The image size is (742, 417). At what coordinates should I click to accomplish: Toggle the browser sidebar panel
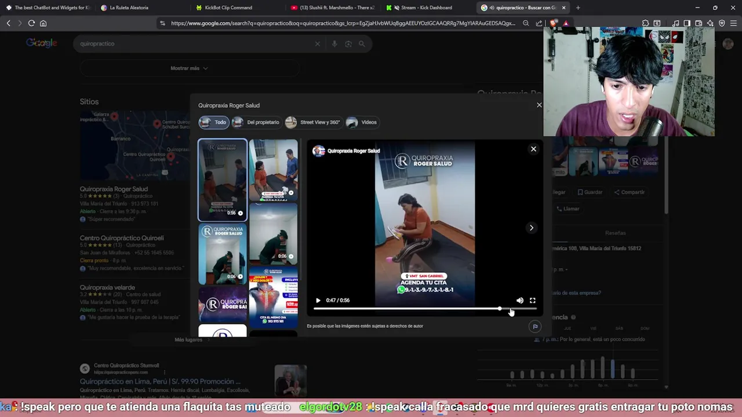pyautogui.click(x=687, y=23)
